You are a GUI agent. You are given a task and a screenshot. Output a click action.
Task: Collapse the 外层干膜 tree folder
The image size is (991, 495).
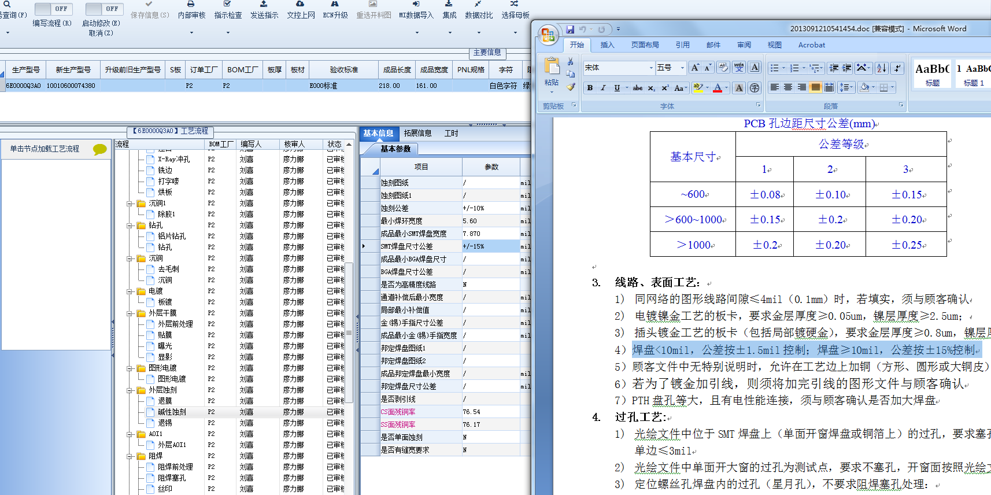(x=130, y=313)
